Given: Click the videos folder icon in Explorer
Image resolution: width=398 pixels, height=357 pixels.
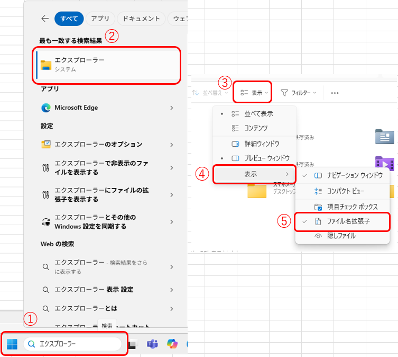Looking at the screenshot, I should [385, 163].
